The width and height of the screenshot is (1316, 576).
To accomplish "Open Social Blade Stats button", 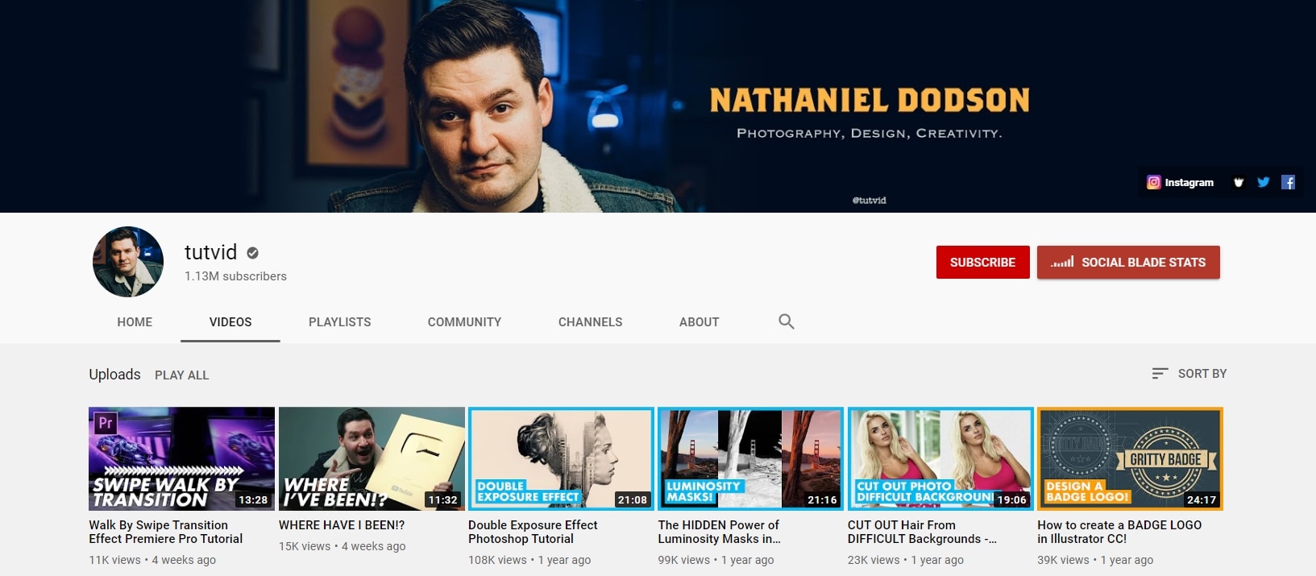I will pyautogui.click(x=1128, y=262).
